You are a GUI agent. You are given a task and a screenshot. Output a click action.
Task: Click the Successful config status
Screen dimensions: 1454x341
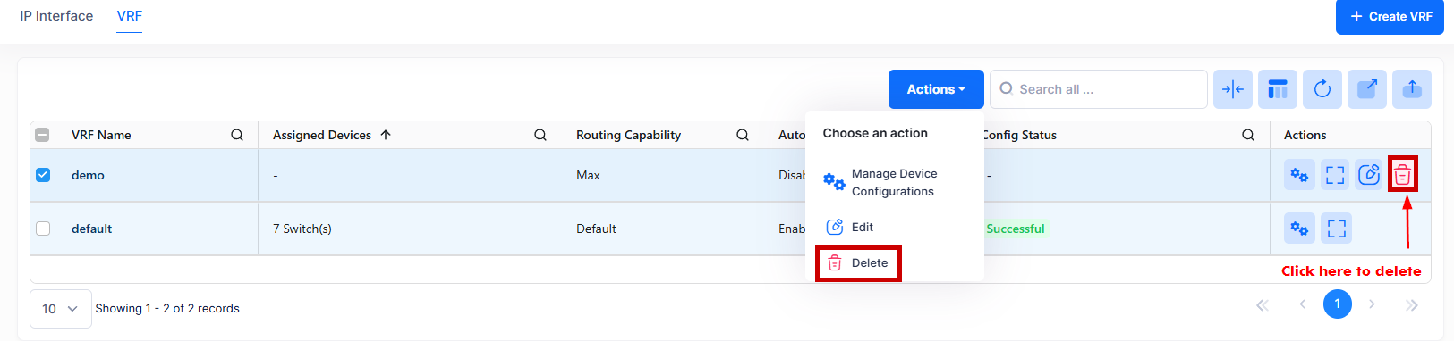[x=1016, y=229]
